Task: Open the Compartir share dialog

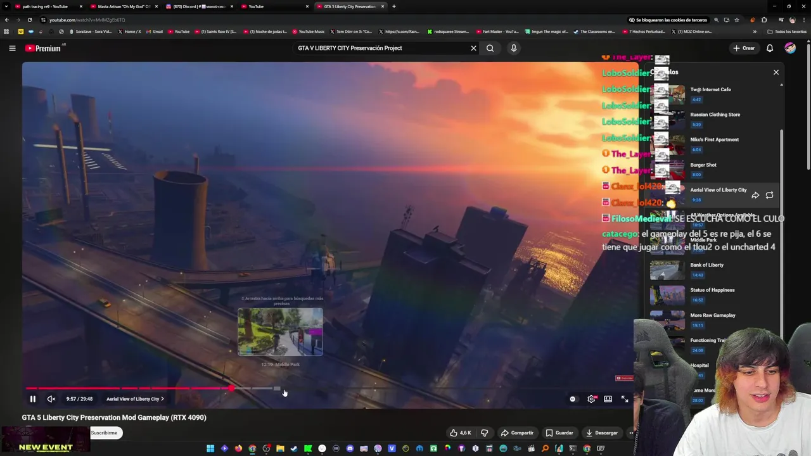Action: [517, 433]
